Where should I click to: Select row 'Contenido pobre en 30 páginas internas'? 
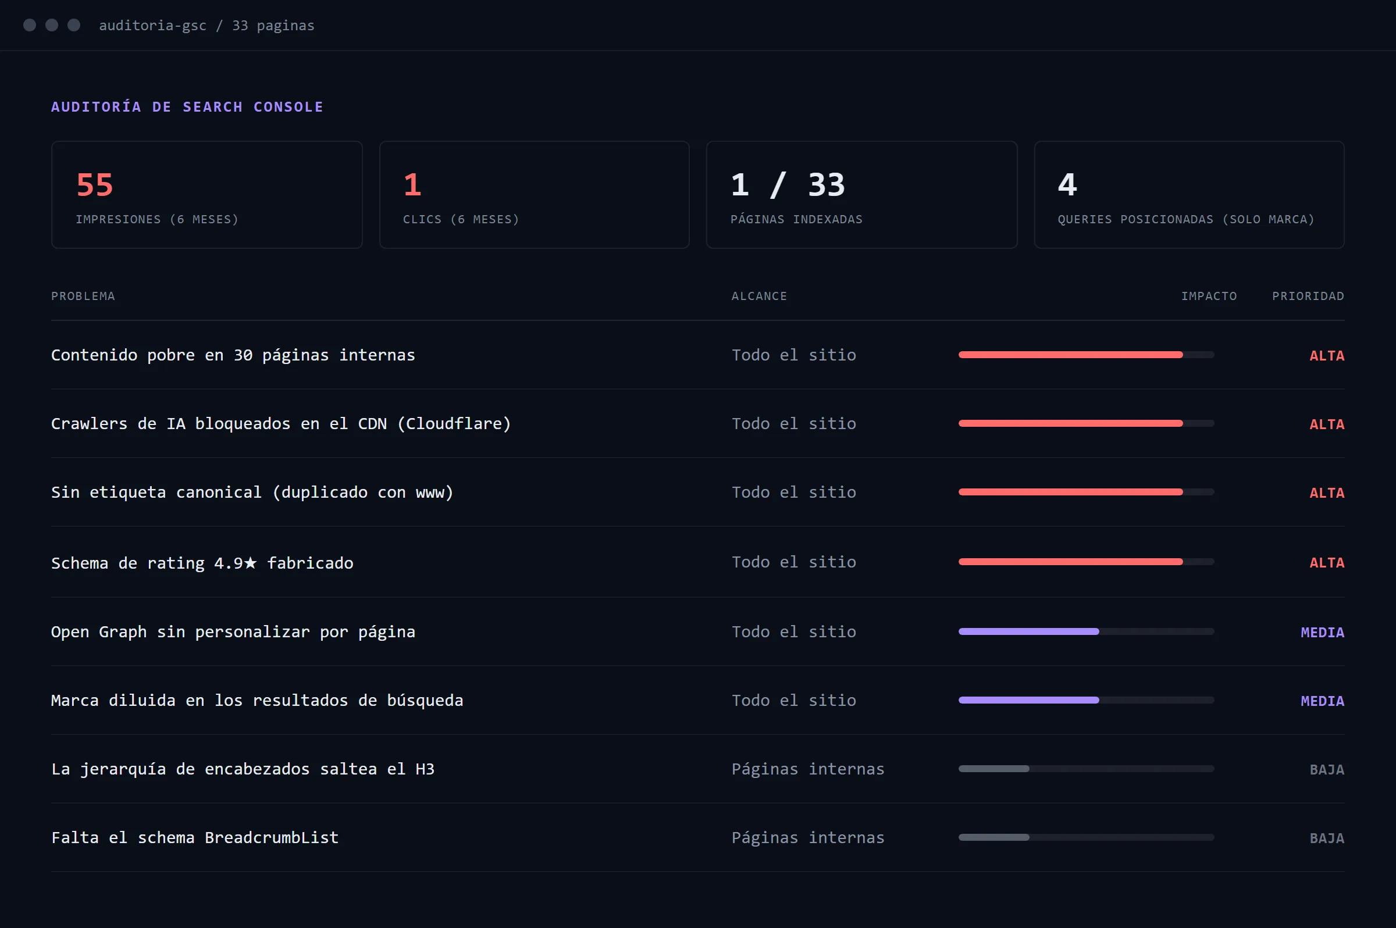pyautogui.click(x=698, y=355)
